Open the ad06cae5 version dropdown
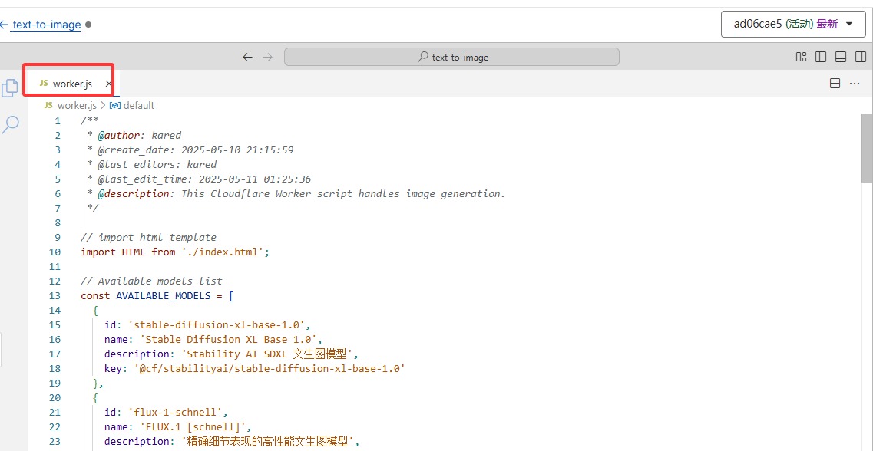 (792, 24)
